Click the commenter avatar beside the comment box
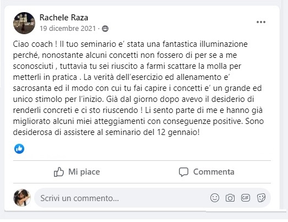 (22, 198)
